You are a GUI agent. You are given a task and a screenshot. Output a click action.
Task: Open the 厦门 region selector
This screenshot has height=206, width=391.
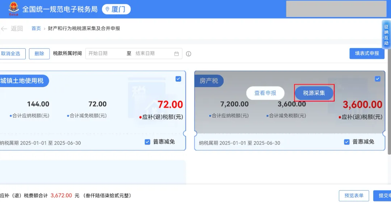[x=116, y=9]
